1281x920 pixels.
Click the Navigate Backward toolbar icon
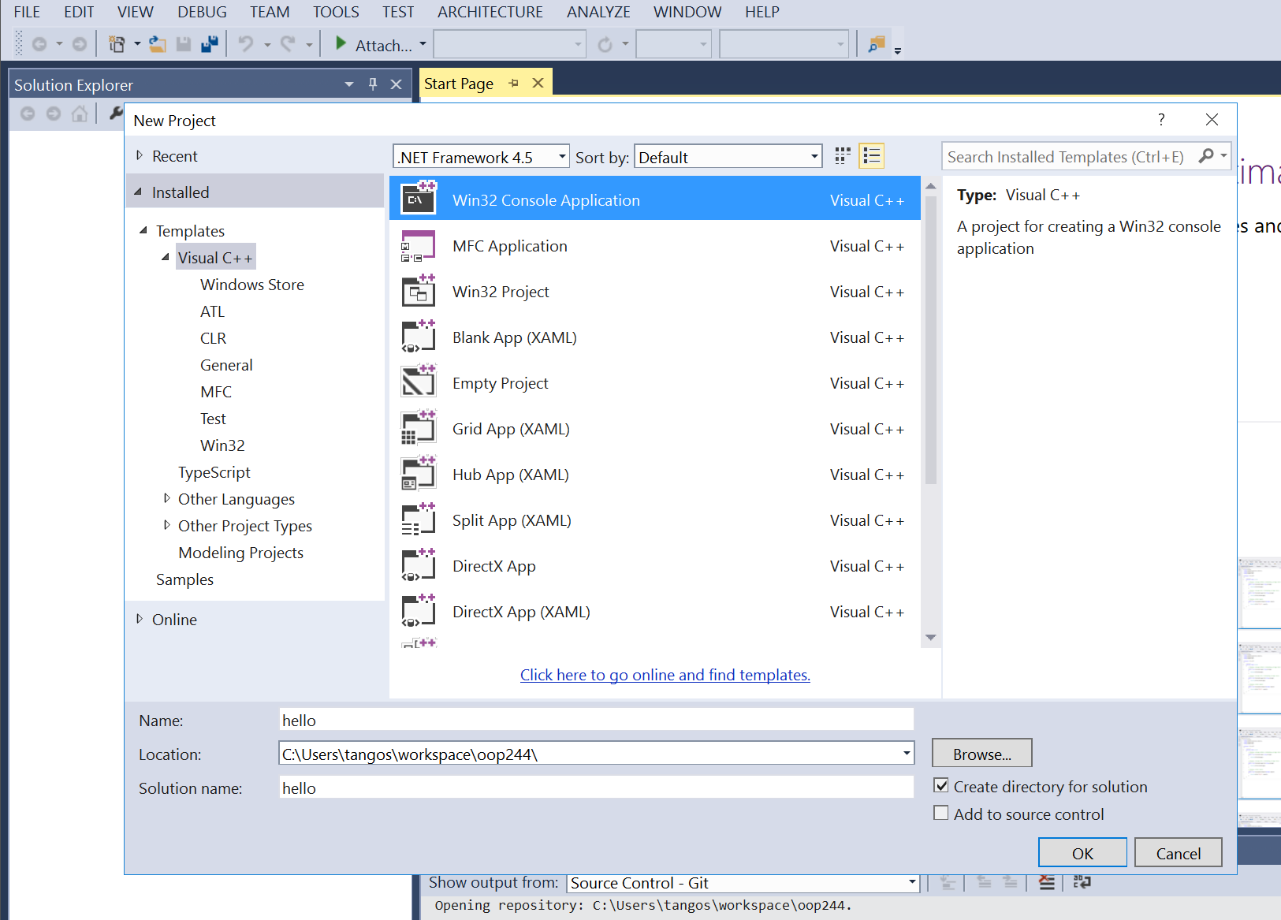point(39,45)
